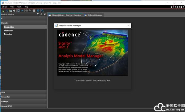The height and width of the screenshot is (112, 185).
Task: Open the View menu
Action: click(x=12, y=7)
